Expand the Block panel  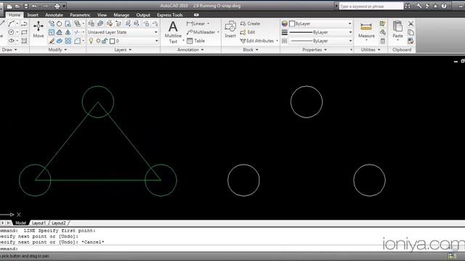pos(250,50)
